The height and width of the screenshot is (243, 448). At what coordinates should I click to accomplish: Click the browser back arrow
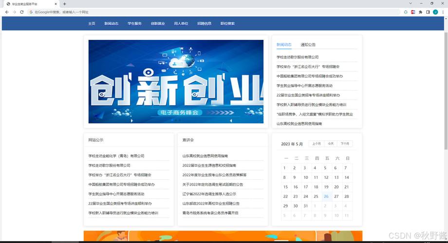tap(7, 12)
